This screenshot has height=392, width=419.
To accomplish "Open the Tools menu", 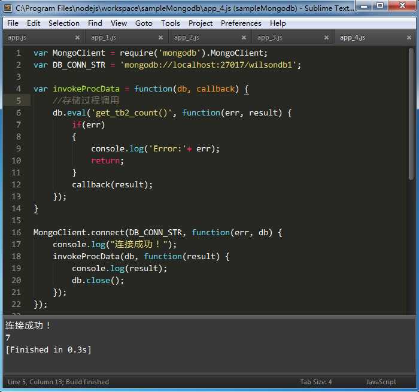I will coord(170,23).
